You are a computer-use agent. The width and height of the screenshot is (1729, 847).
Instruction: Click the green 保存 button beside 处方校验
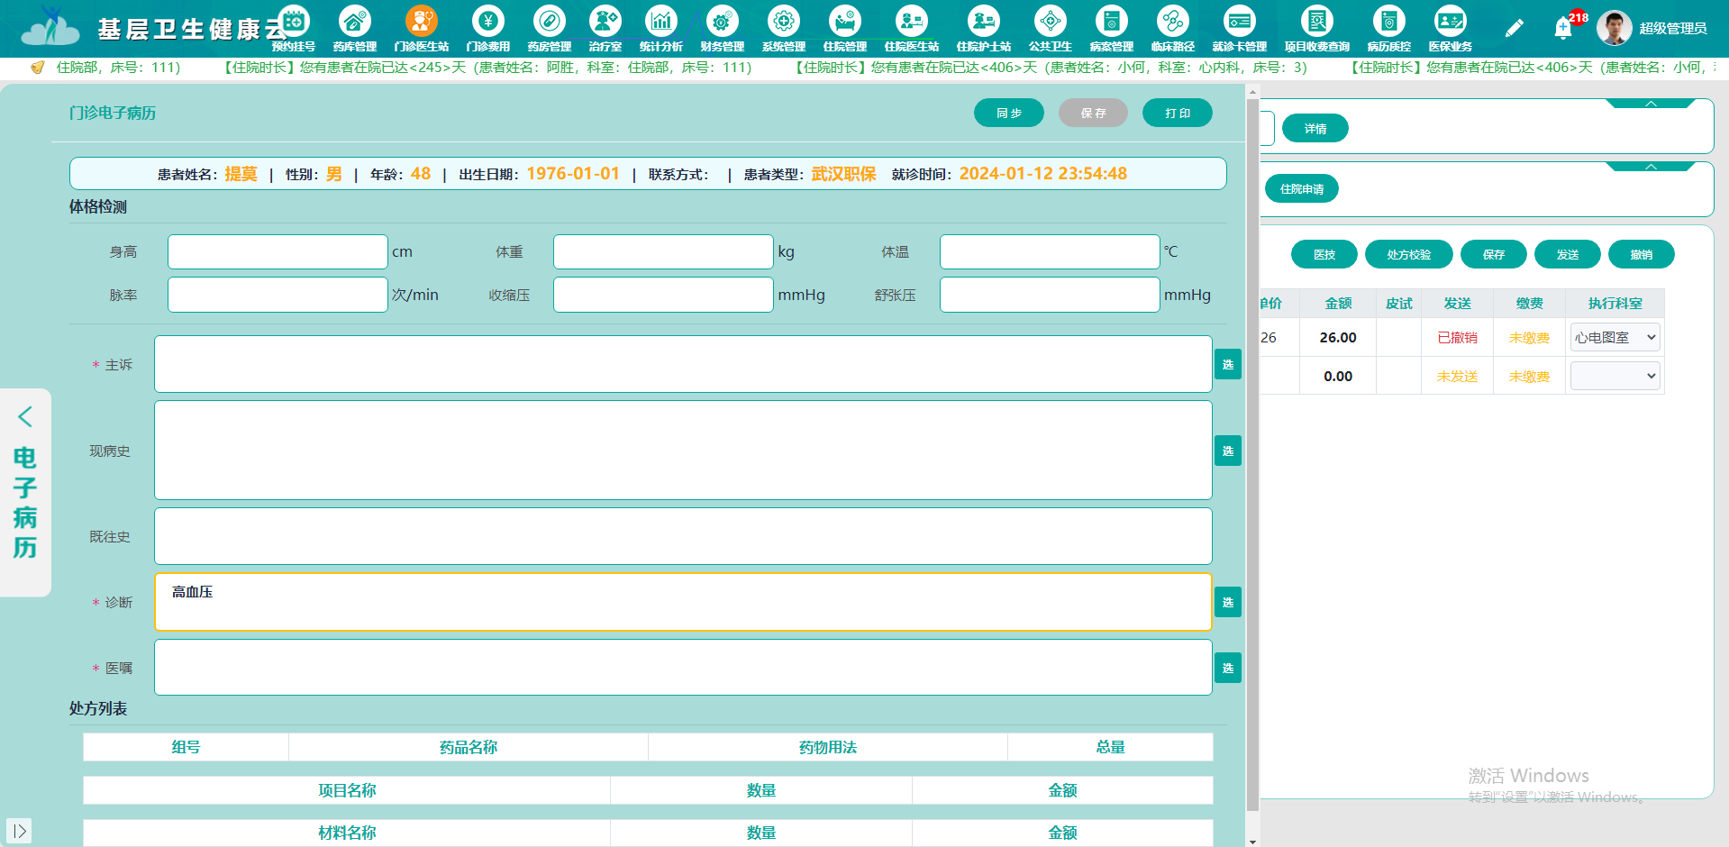point(1494,255)
